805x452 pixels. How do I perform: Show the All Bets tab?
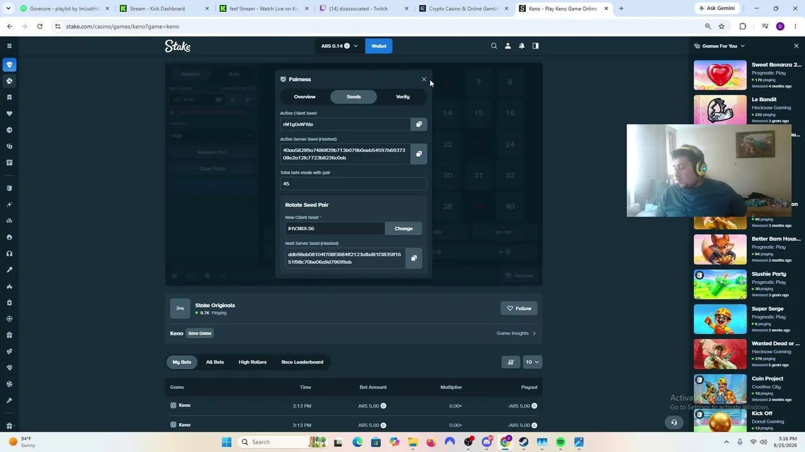coord(214,362)
